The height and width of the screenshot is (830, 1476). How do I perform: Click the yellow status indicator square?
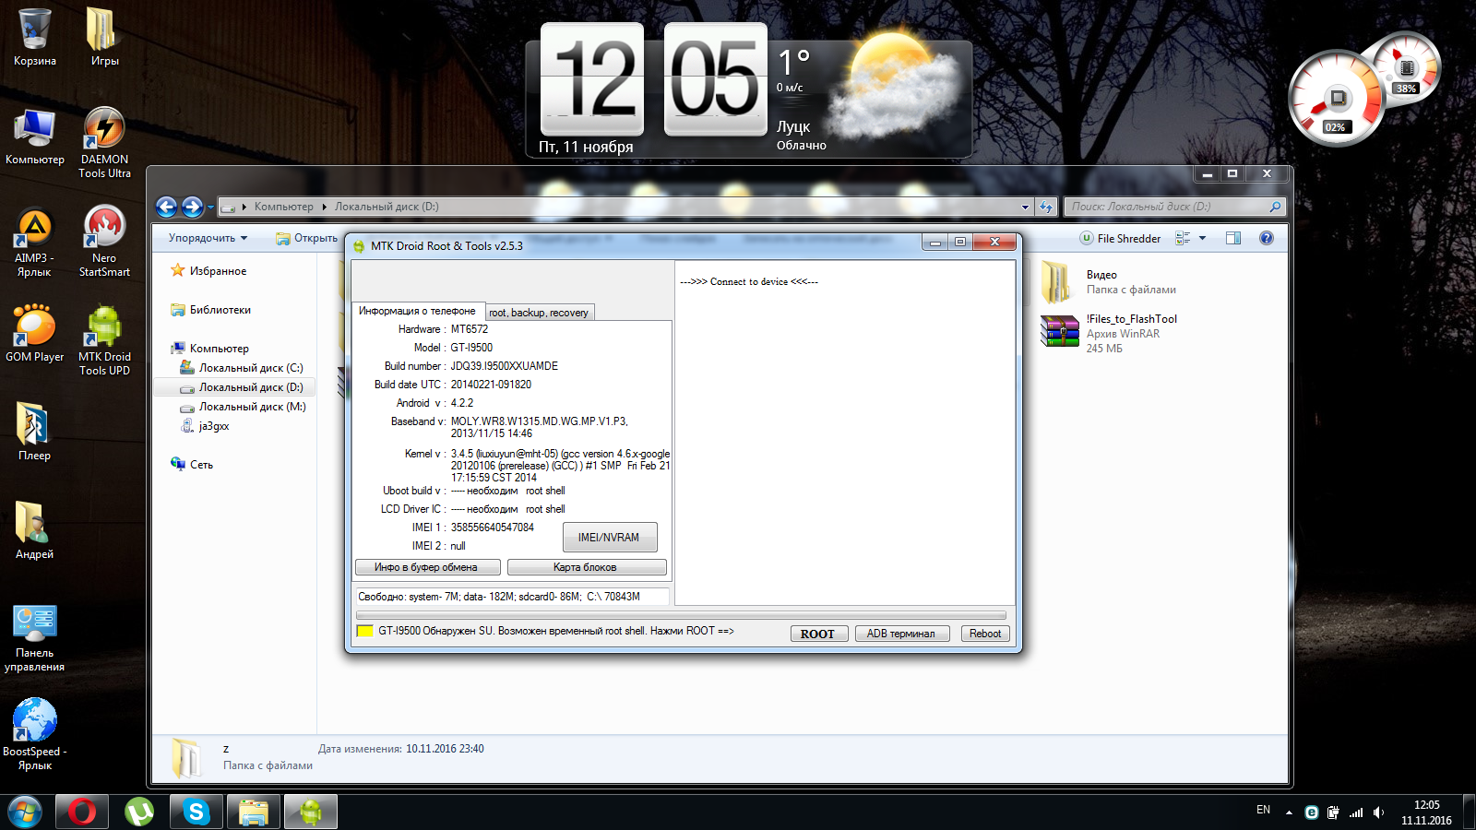(364, 632)
